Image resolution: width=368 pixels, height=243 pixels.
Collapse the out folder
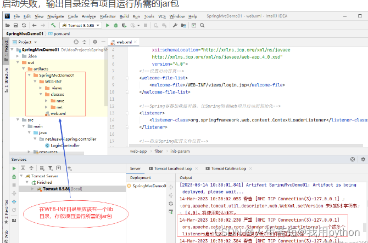[x=18, y=62]
